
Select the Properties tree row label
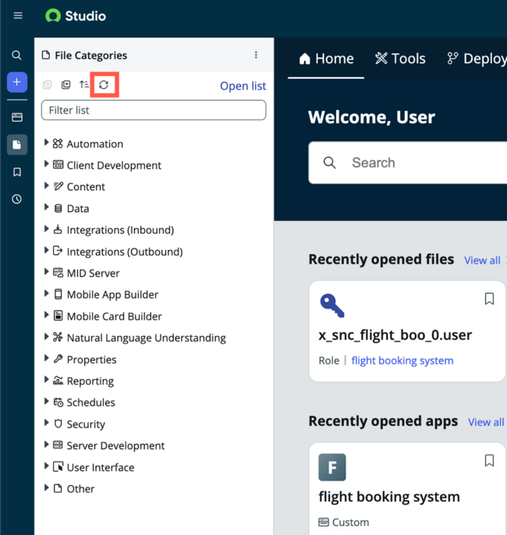pyautogui.click(x=92, y=360)
